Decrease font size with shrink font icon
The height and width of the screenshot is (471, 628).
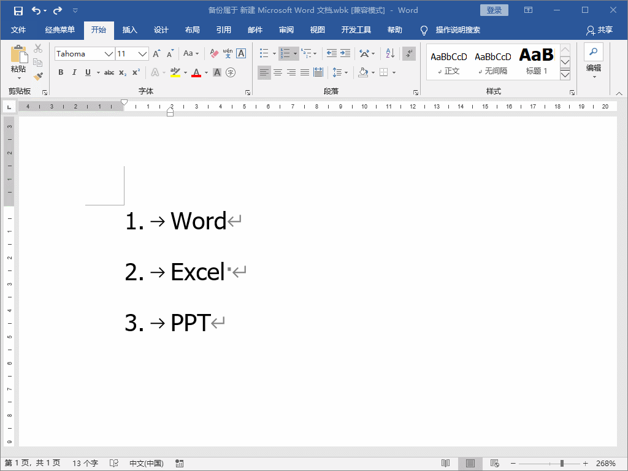point(170,54)
